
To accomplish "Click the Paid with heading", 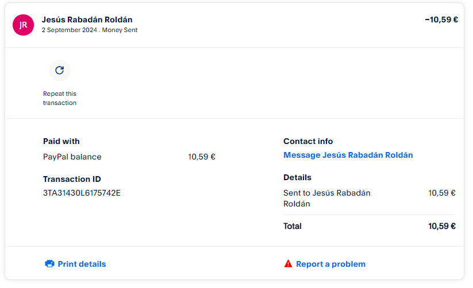I will click(x=61, y=141).
